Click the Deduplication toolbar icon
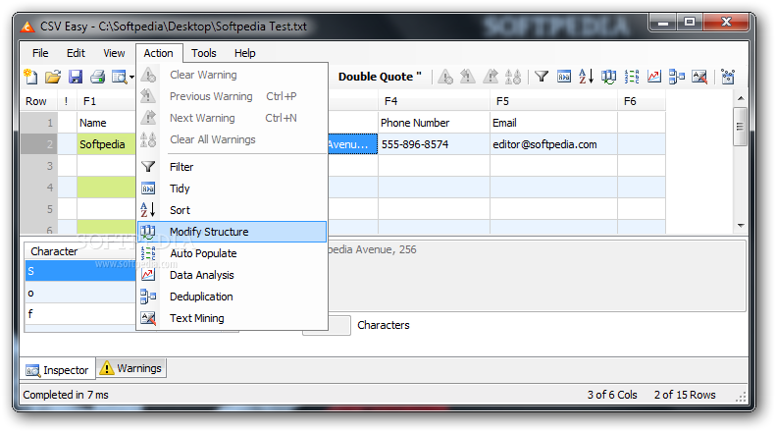This screenshot has width=776, height=432. [x=677, y=77]
